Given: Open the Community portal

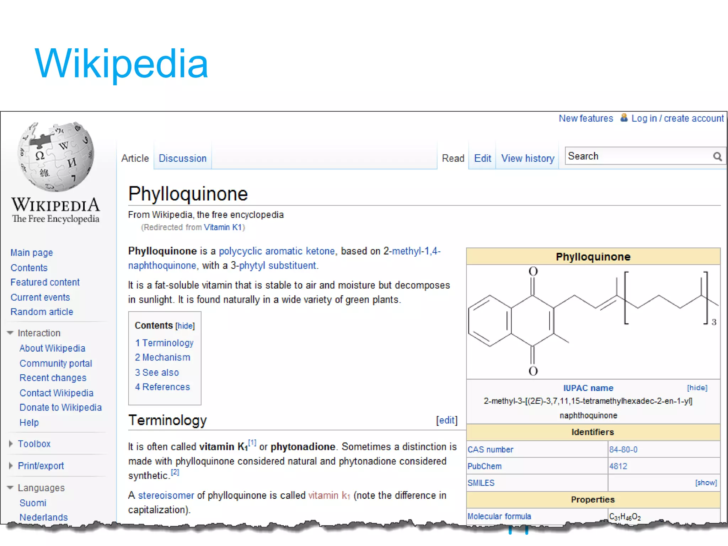Looking at the screenshot, I should click(x=56, y=363).
